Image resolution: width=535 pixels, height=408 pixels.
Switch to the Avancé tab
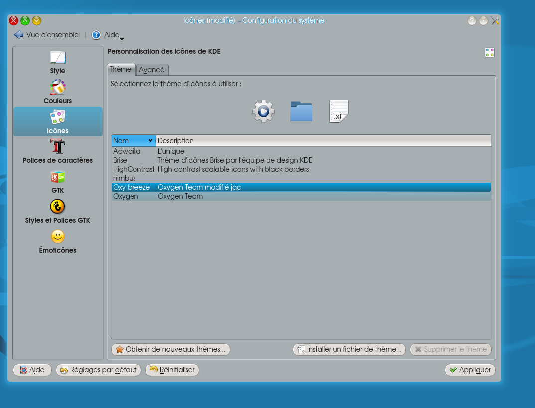pos(152,70)
